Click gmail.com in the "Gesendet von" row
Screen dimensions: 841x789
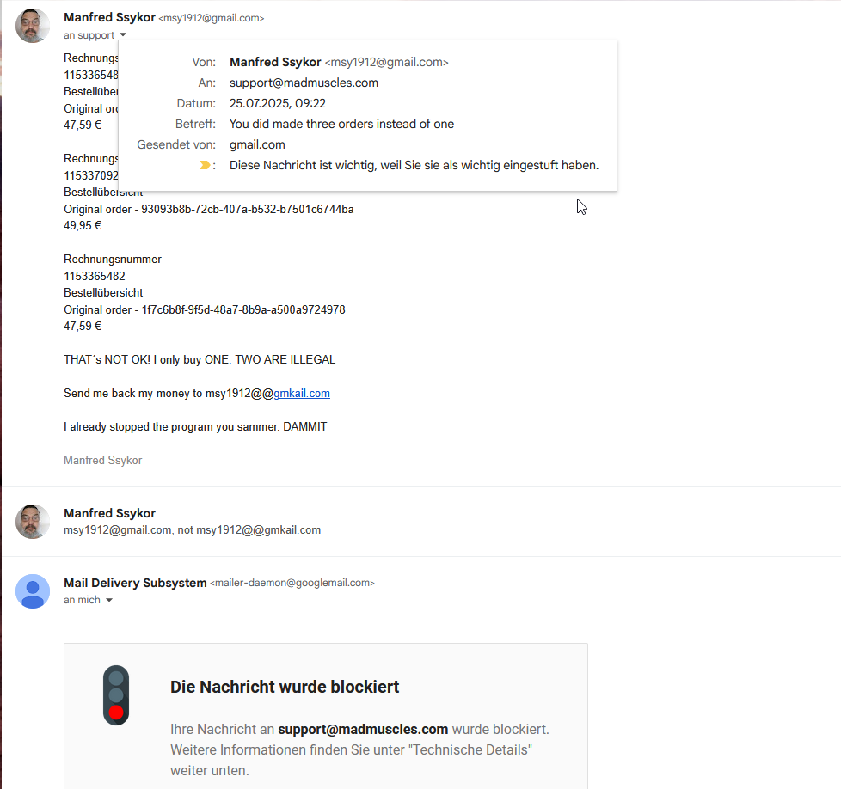257,144
